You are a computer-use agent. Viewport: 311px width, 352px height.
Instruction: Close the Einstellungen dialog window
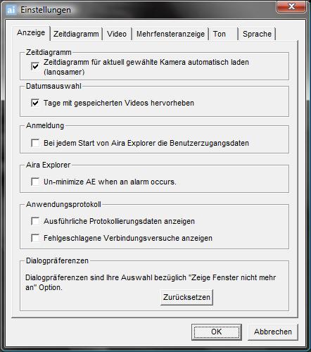click(291, 6)
